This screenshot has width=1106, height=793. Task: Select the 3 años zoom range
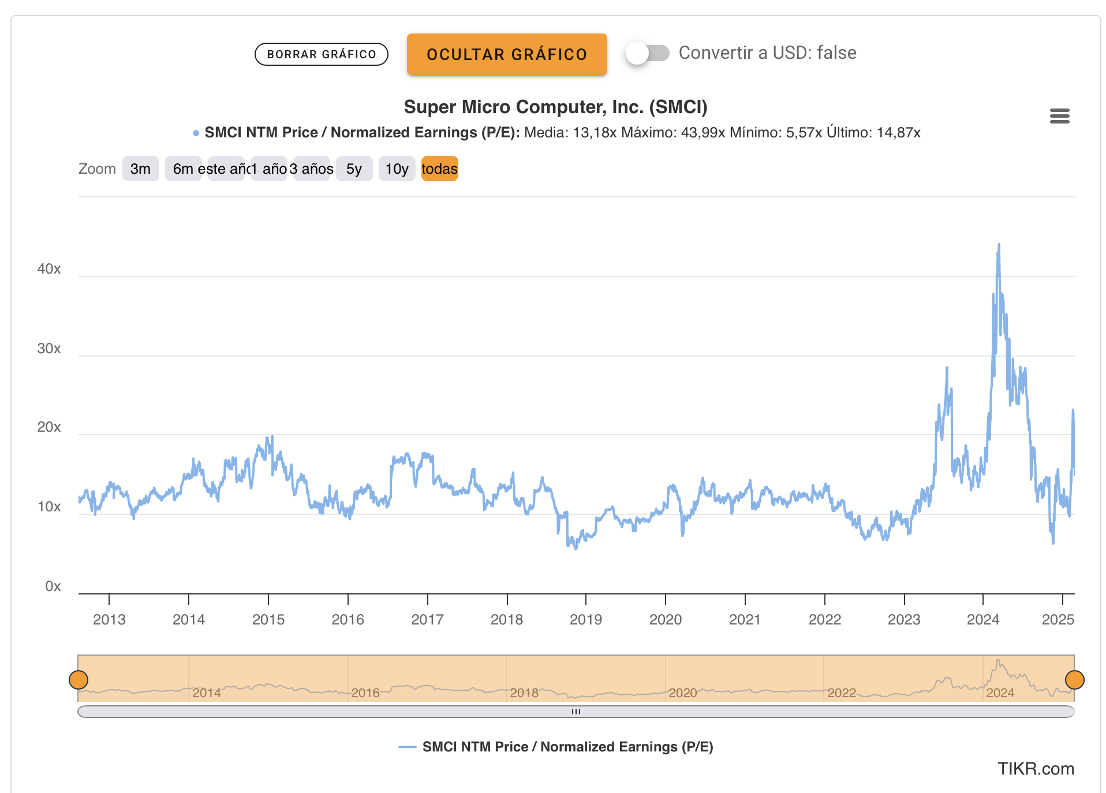coord(311,169)
